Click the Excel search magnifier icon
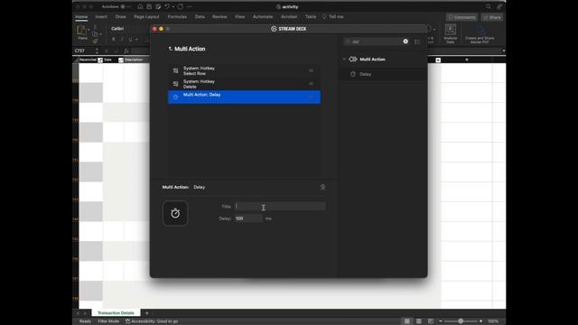 488,6
